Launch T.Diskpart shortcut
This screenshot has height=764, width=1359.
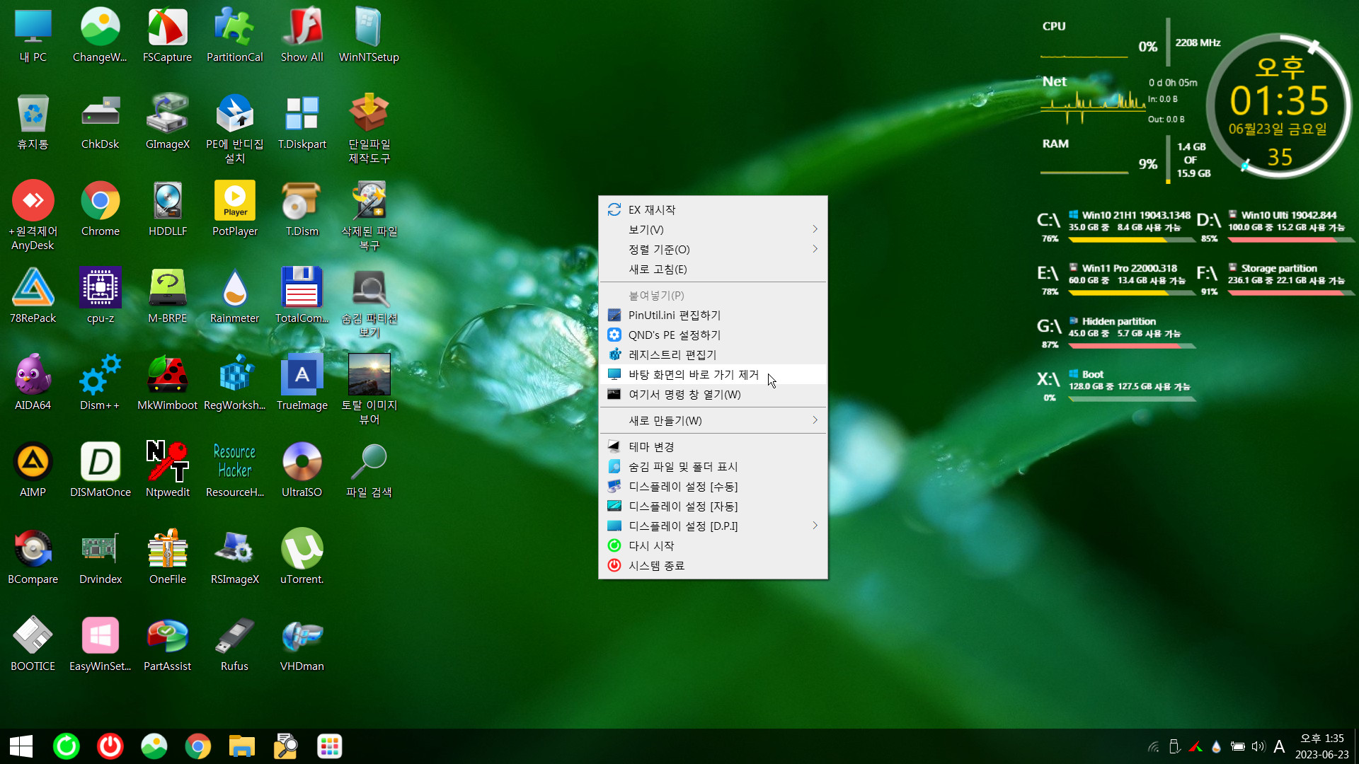(x=302, y=122)
